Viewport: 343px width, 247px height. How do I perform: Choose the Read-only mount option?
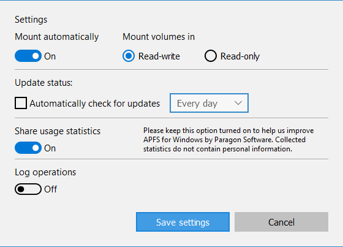(211, 56)
